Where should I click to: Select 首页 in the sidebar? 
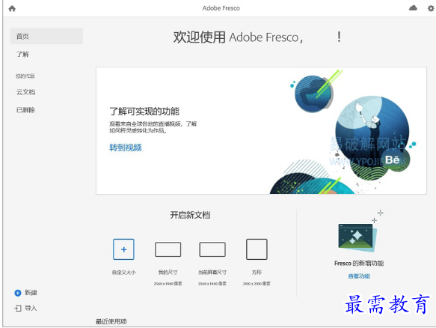click(46, 36)
